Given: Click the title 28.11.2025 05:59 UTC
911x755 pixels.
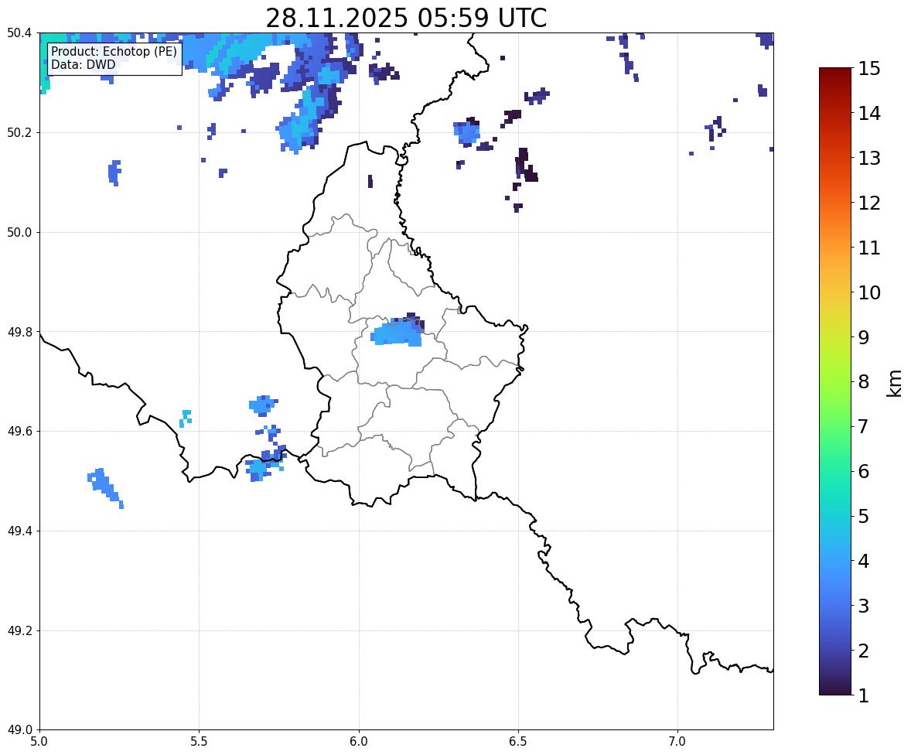Looking at the screenshot, I should click(406, 18).
